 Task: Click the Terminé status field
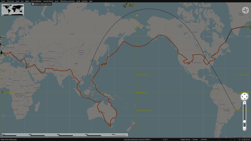click(195, 140)
